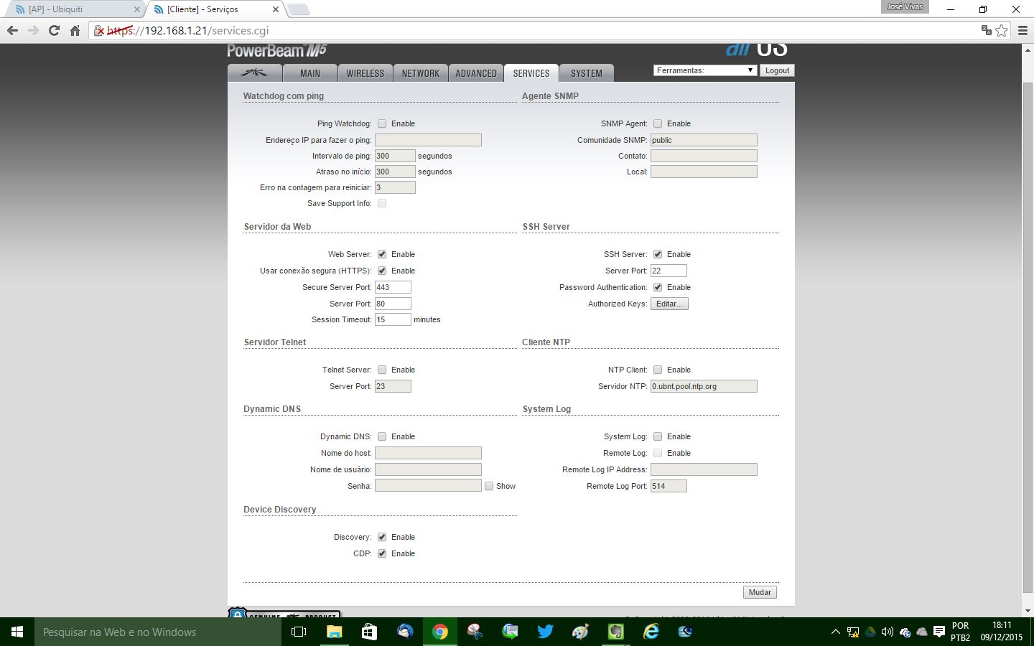Click the browser forward arrow
Image resolution: width=1034 pixels, height=646 pixels.
pos(33,31)
